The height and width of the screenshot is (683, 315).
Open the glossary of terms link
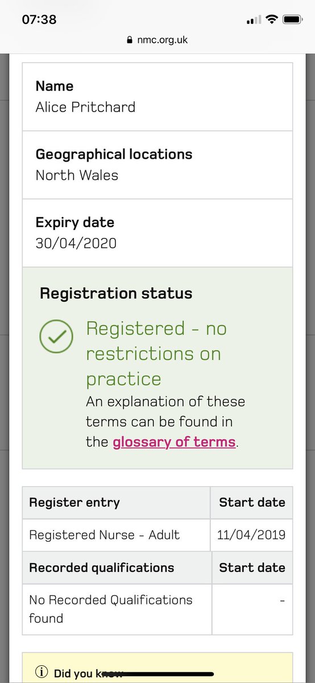pyautogui.click(x=174, y=442)
